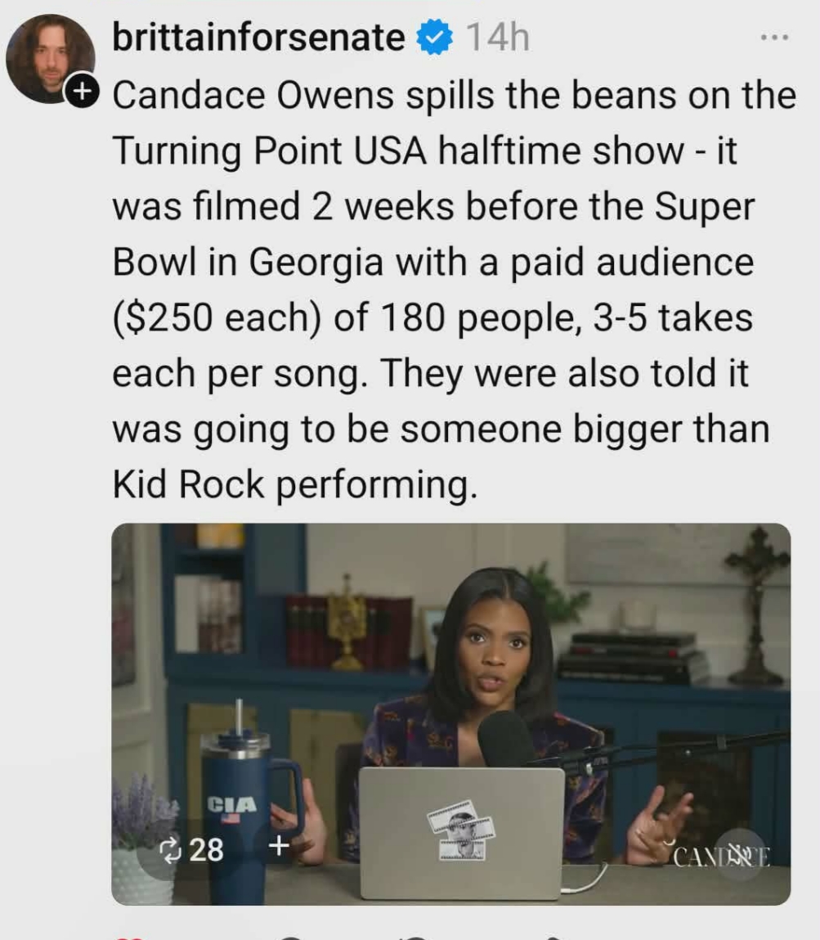Tap the red like heart below video

click(129, 937)
